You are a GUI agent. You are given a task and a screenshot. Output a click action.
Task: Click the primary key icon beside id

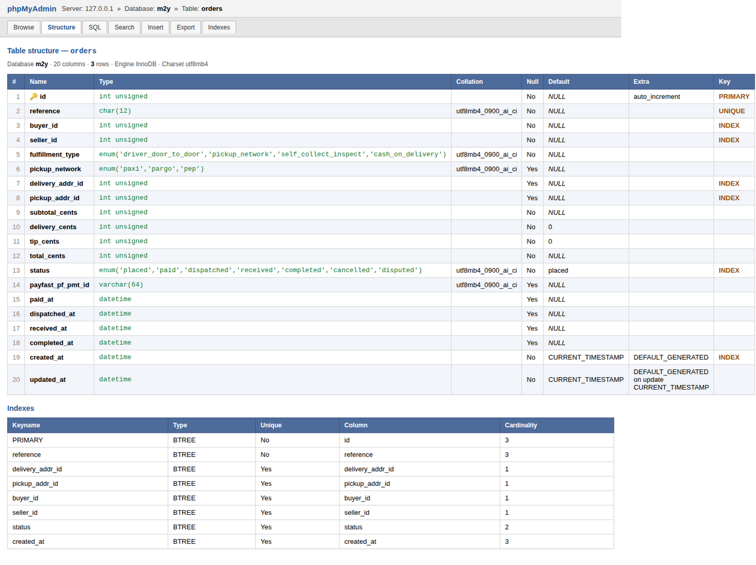tap(34, 97)
